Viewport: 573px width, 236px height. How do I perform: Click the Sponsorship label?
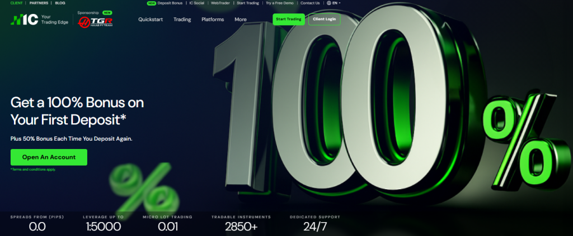[x=88, y=12]
